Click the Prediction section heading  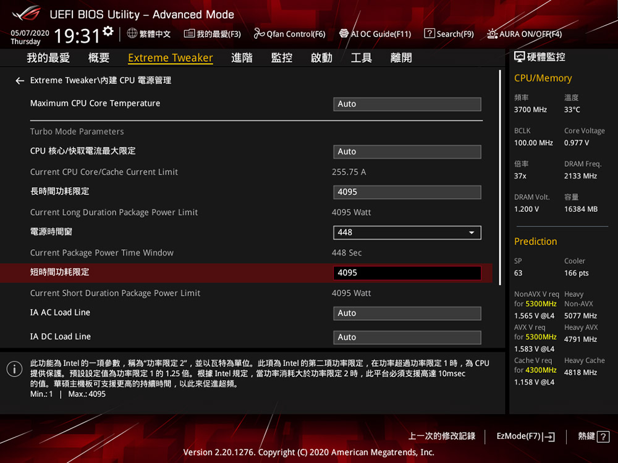(x=535, y=242)
